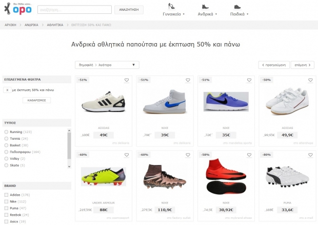The height and width of the screenshot is (225, 318).
Task: Favorite the Adidas 49,9€ shoe with heart
Action: [x=310, y=80]
